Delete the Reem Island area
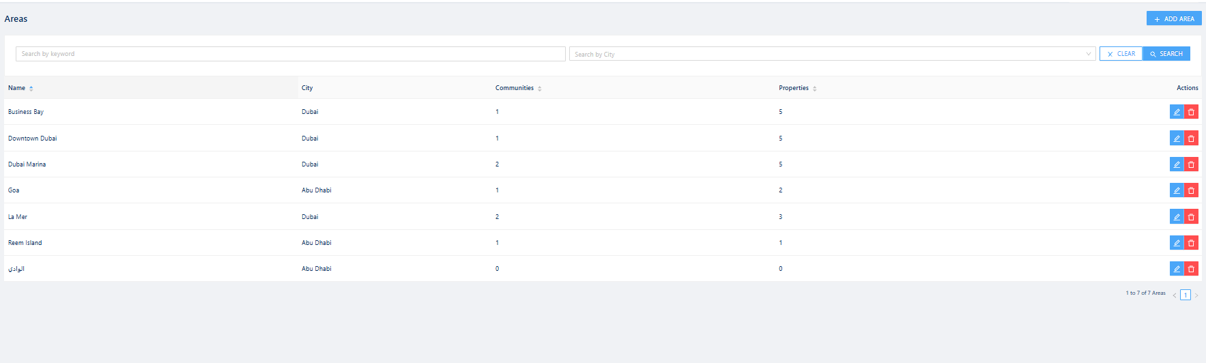 1191,243
